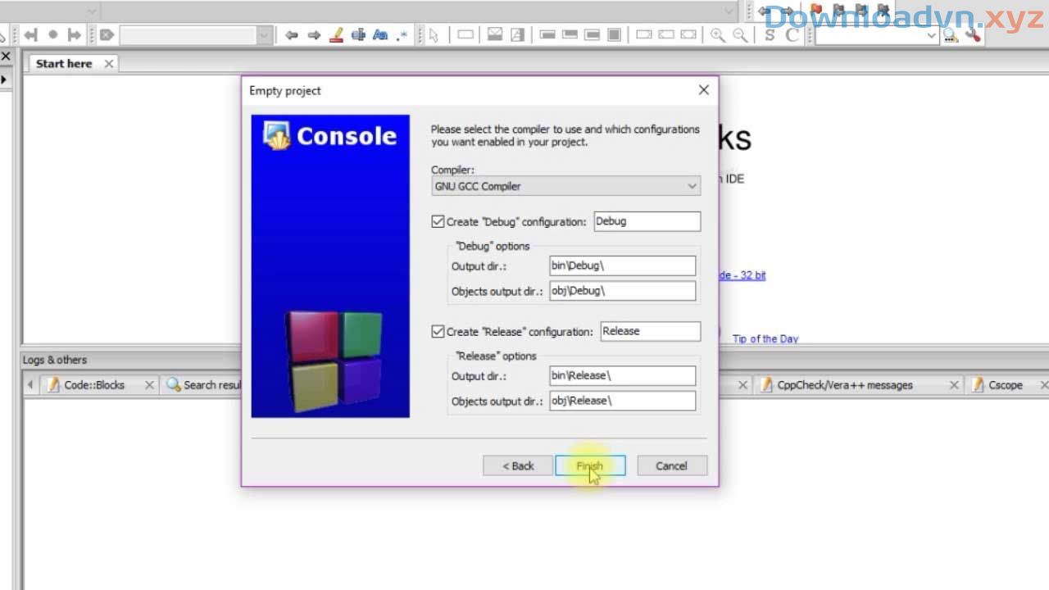Open the GNU GCC Compiler dropdown

pyautogui.click(x=565, y=186)
